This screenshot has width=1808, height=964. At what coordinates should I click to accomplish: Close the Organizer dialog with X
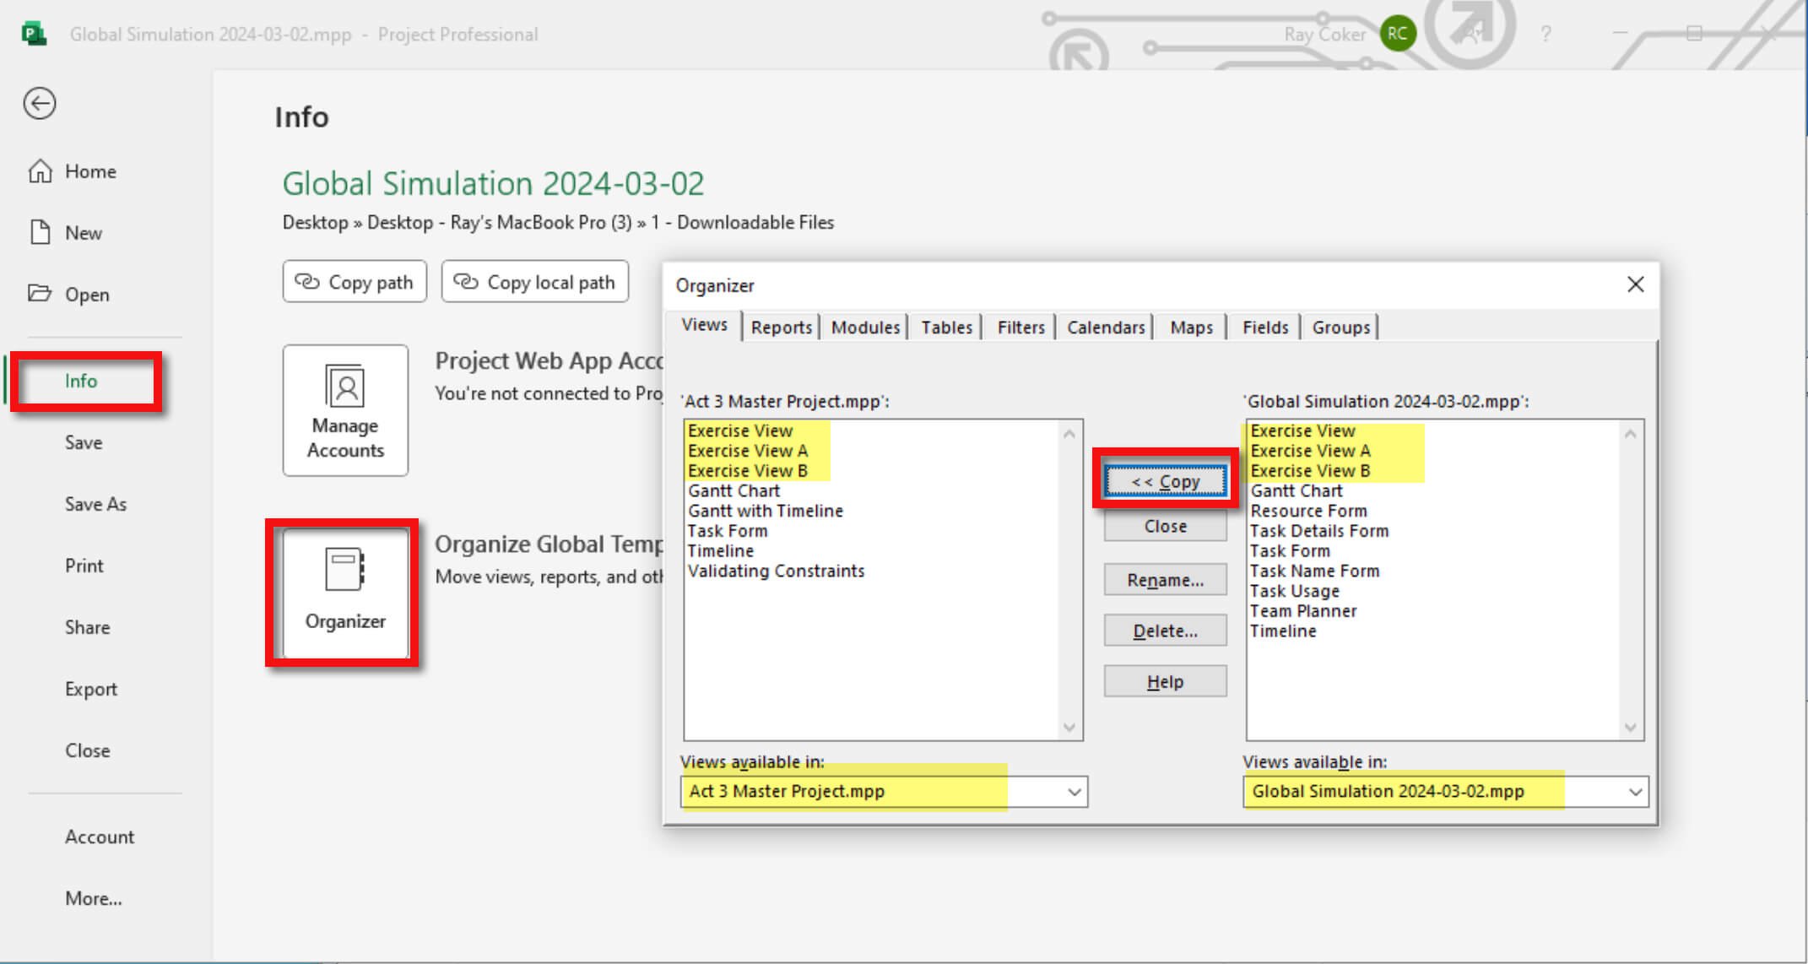point(1636,284)
